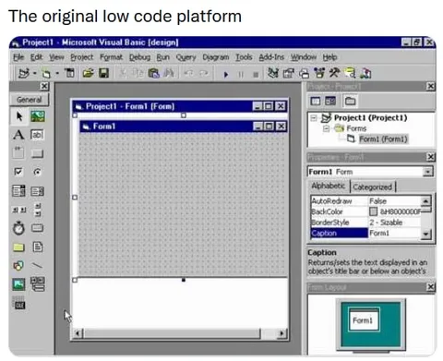Toggle Folders in Project panel
The height and width of the screenshot is (361, 443).
click(350, 101)
